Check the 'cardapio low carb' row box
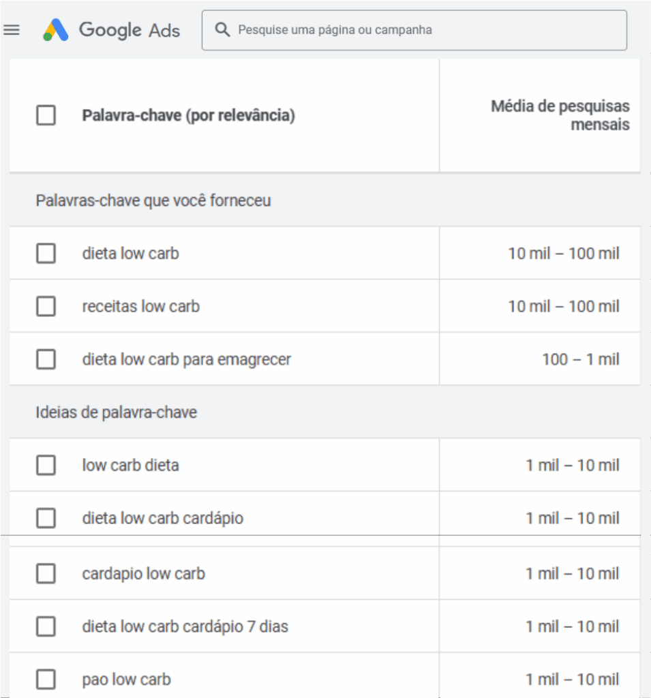 pos(46,574)
